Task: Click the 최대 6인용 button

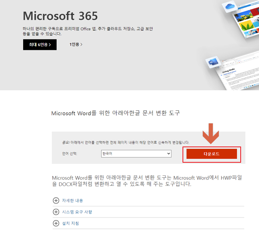Action: click(x=40, y=44)
